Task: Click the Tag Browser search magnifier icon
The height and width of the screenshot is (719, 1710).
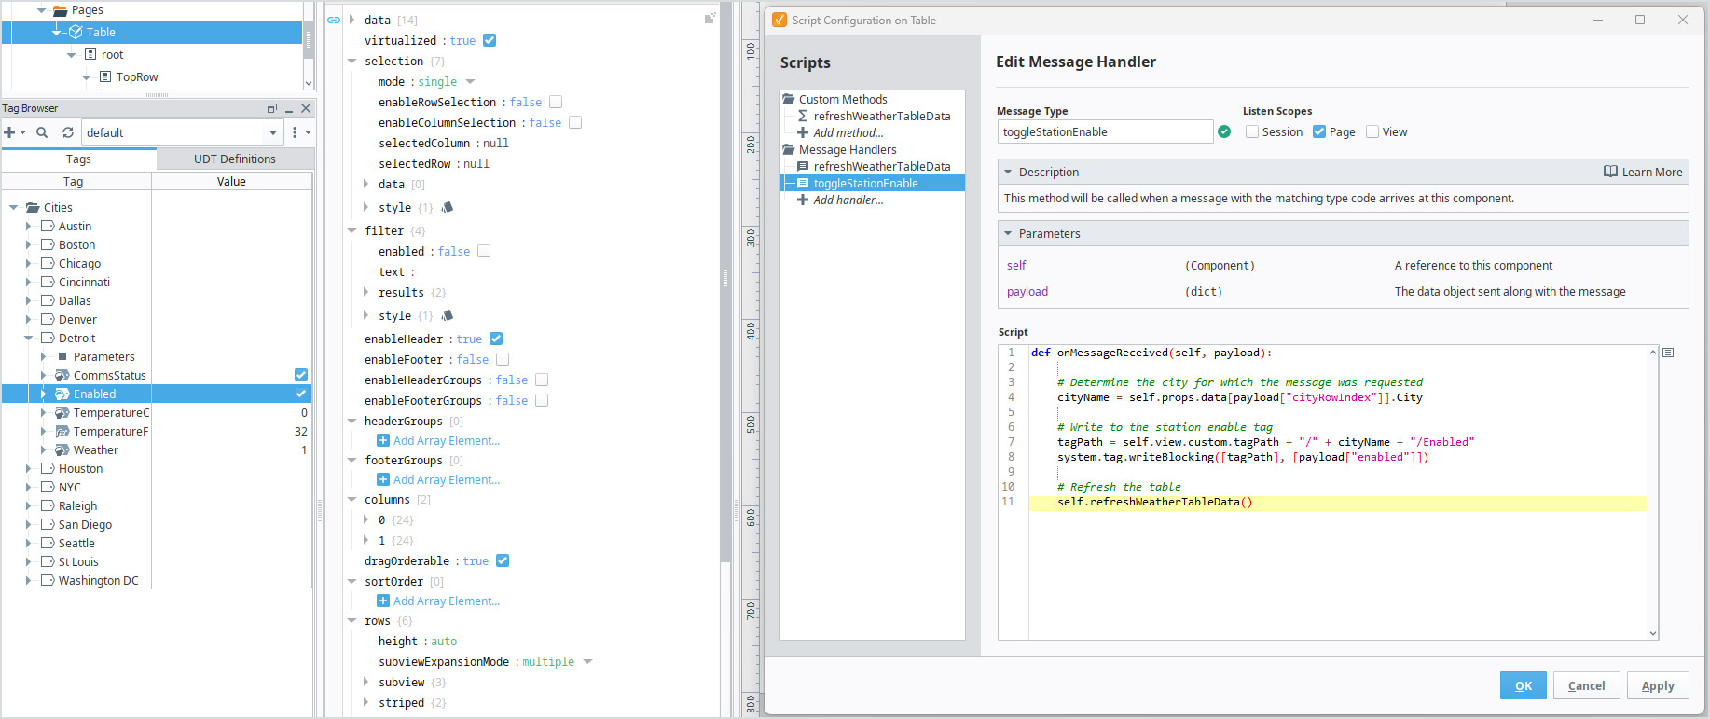Action: click(x=42, y=132)
